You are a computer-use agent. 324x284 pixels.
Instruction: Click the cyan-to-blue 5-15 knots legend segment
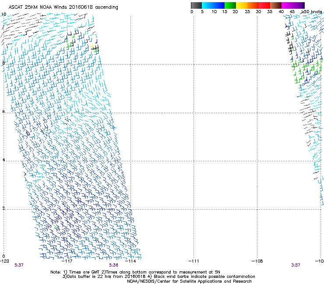click(x=213, y=5)
